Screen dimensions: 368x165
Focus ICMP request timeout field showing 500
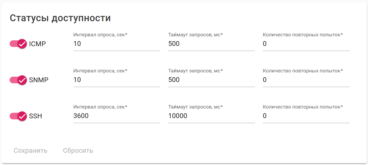click(212, 44)
